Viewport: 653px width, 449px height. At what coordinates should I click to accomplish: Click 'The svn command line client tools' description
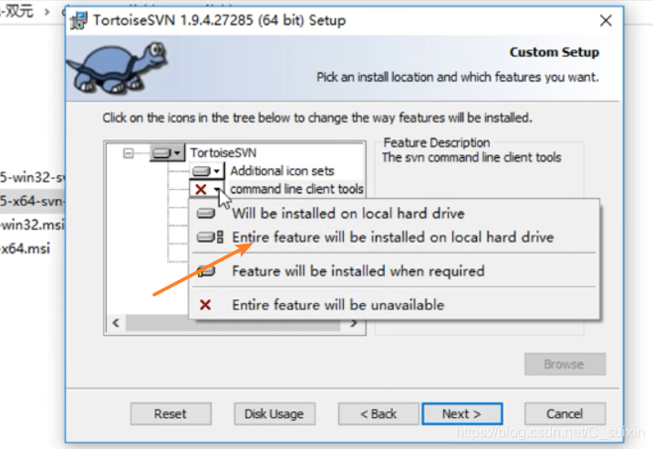[x=472, y=157]
